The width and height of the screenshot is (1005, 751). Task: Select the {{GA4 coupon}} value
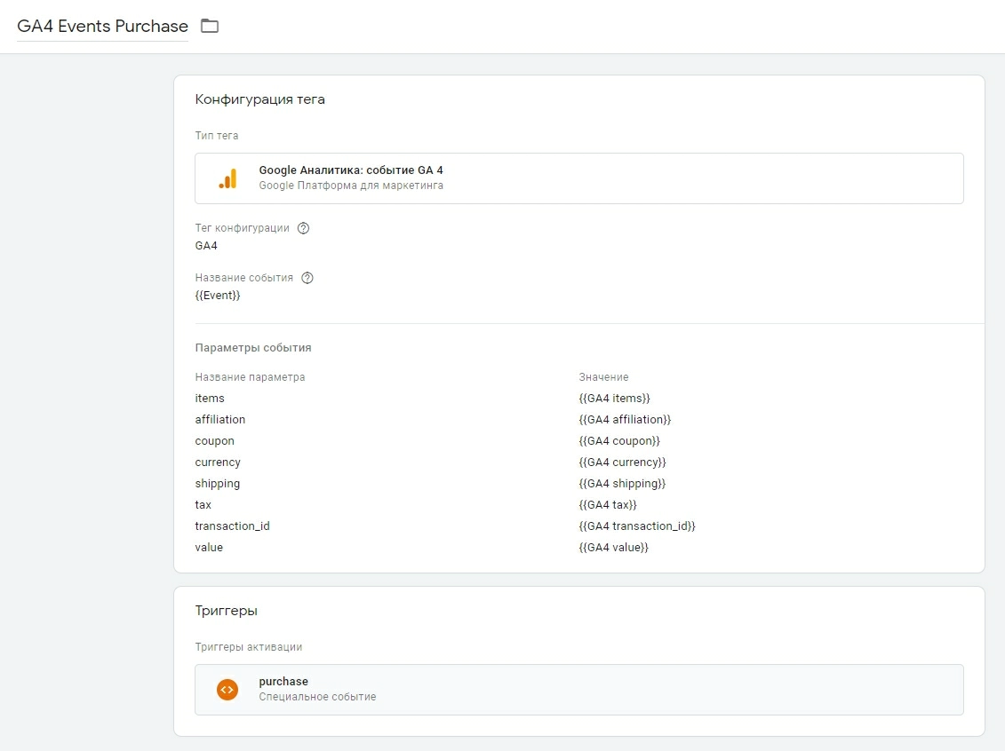[x=619, y=441]
